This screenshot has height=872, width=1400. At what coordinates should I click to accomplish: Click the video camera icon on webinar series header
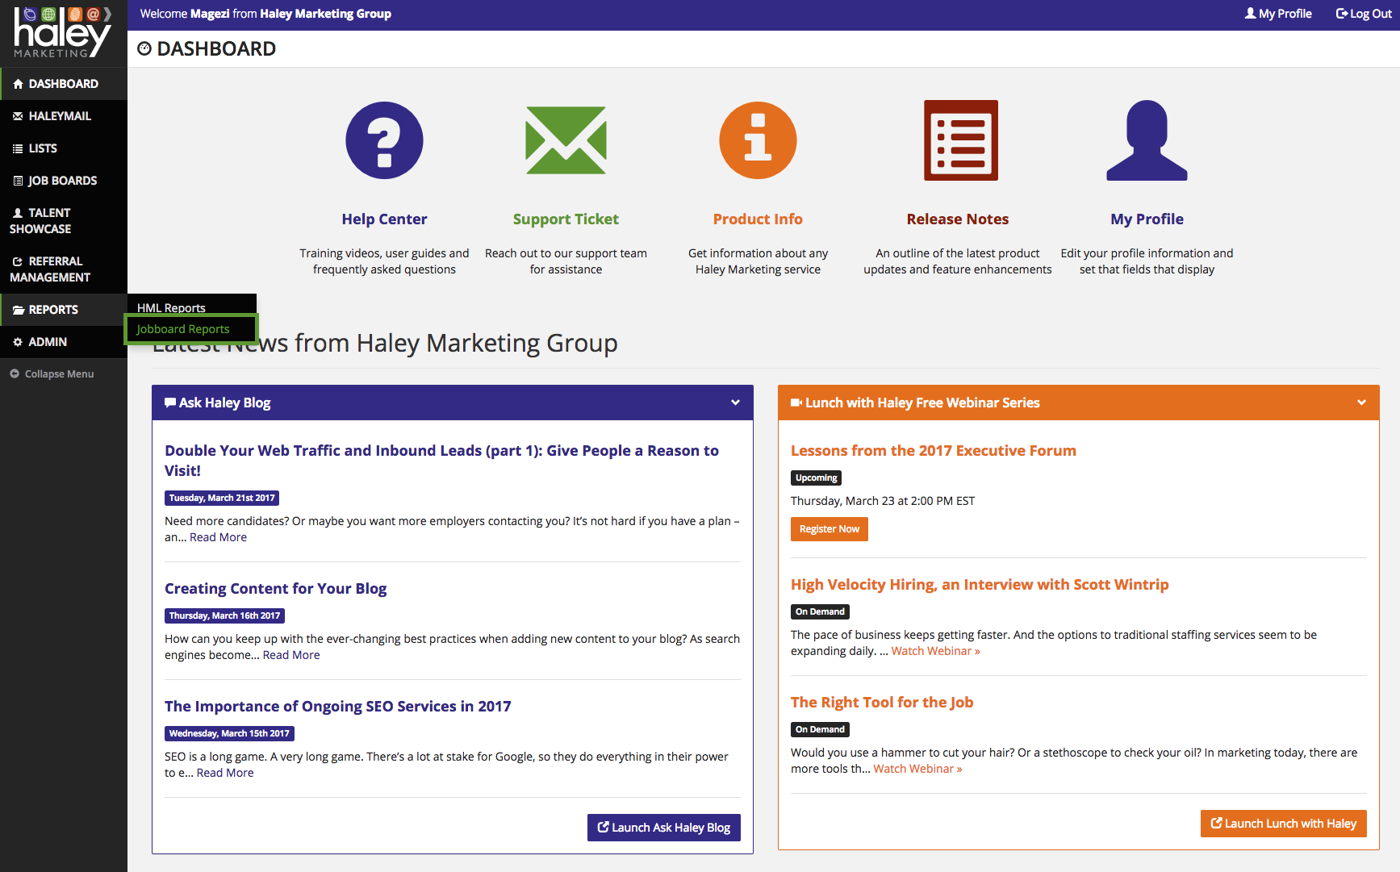point(796,403)
